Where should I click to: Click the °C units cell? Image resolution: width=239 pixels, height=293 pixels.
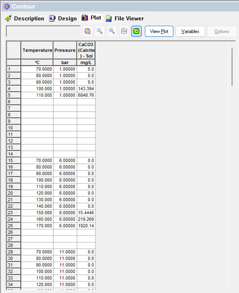pos(37,62)
